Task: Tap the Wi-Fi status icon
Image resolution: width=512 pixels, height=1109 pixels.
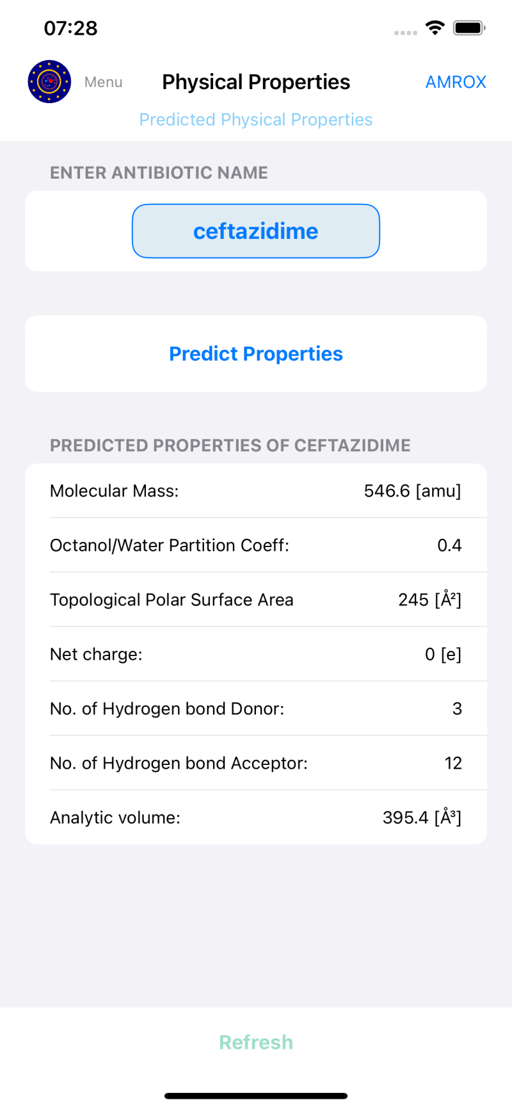Action: point(435,28)
